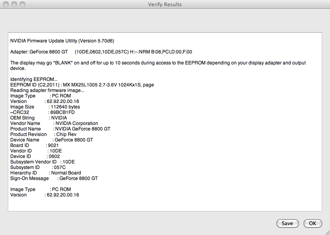Click the 'Adapter: GeForce 8800 GT' line
The width and height of the screenshot is (330, 235).
(x=101, y=52)
